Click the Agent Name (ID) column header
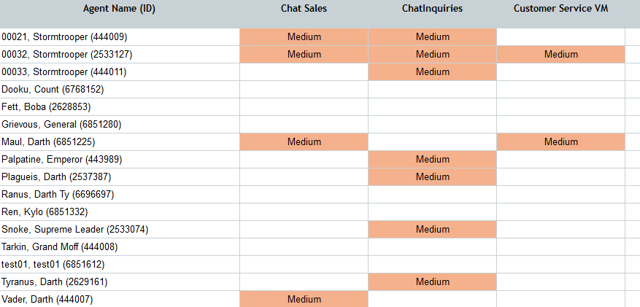This screenshot has height=307, width=640. (119, 9)
